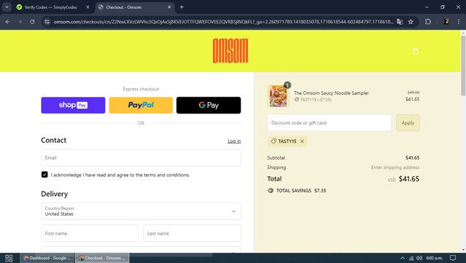The width and height of the screenshot is (466, 263).
Task: Open the volume icon in tray
Action: point(419,258)
